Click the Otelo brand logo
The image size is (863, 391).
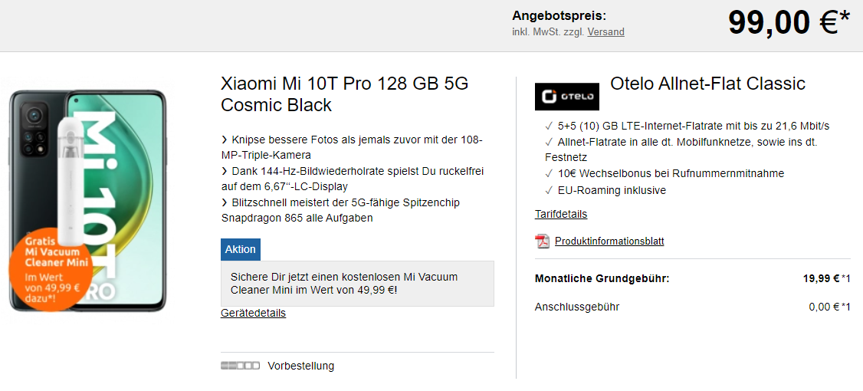[x=567, y=97]
